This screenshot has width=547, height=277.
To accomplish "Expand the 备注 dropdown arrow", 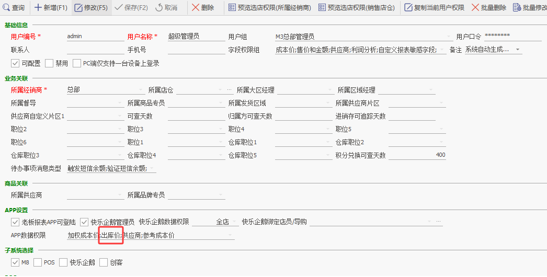I will [x=518, y=50].
